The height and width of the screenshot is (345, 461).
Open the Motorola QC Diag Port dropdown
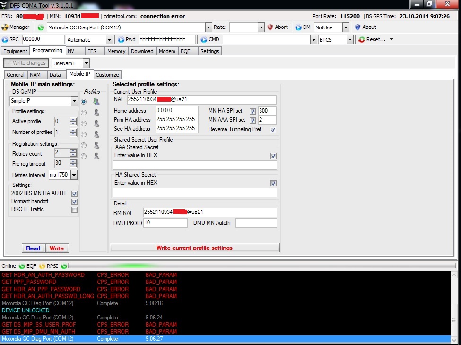pyautogui.click(x=209, y=27)
